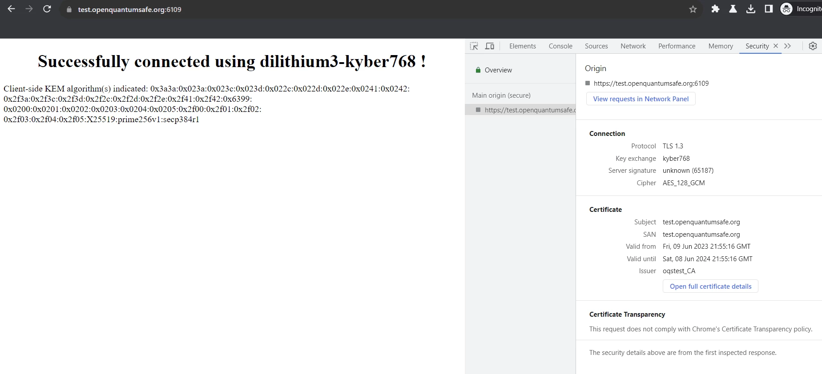
Task: Switch to the Console tab
Action: tap(560, 46)
